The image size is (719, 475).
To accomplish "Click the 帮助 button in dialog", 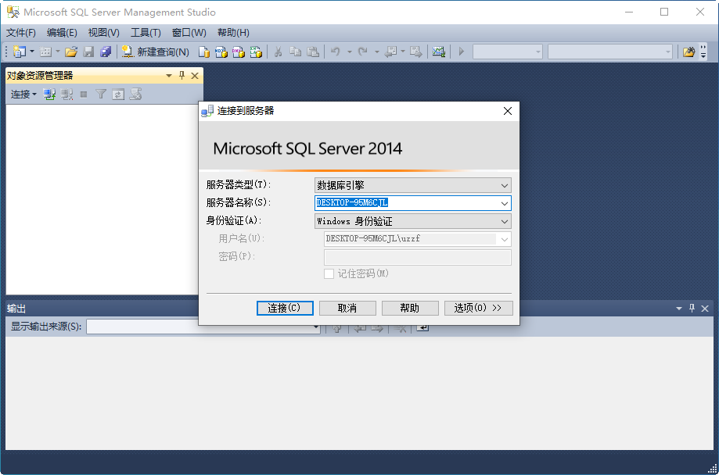I will 410,309.
